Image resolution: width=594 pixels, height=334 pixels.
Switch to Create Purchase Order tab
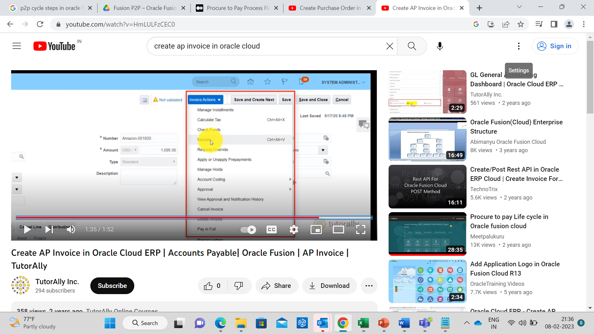(330, 8)
